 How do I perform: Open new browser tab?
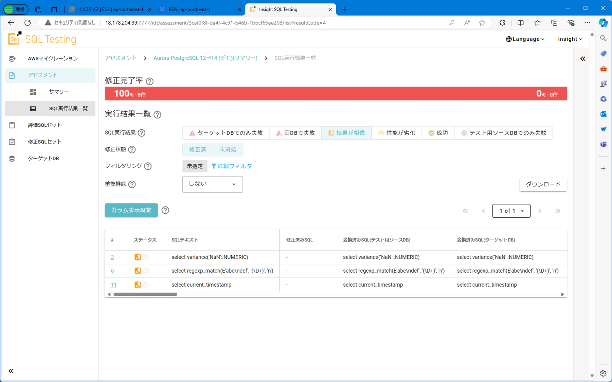coord(344,10)
